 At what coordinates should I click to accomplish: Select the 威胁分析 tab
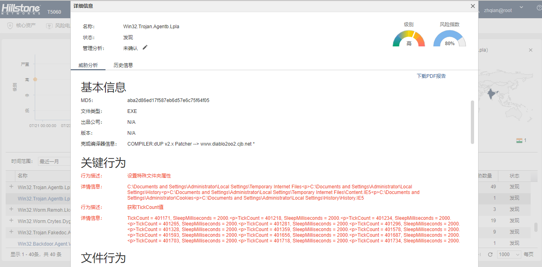(x=88, y=65)
